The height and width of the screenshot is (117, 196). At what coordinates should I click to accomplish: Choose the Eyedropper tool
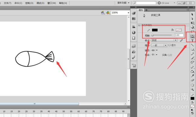tap(192, 76)
